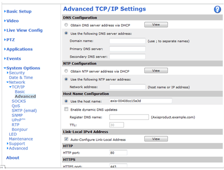Open the About page
Image resolution: width=224 pixels, height=170 pixels.
[x=13, y=158]
